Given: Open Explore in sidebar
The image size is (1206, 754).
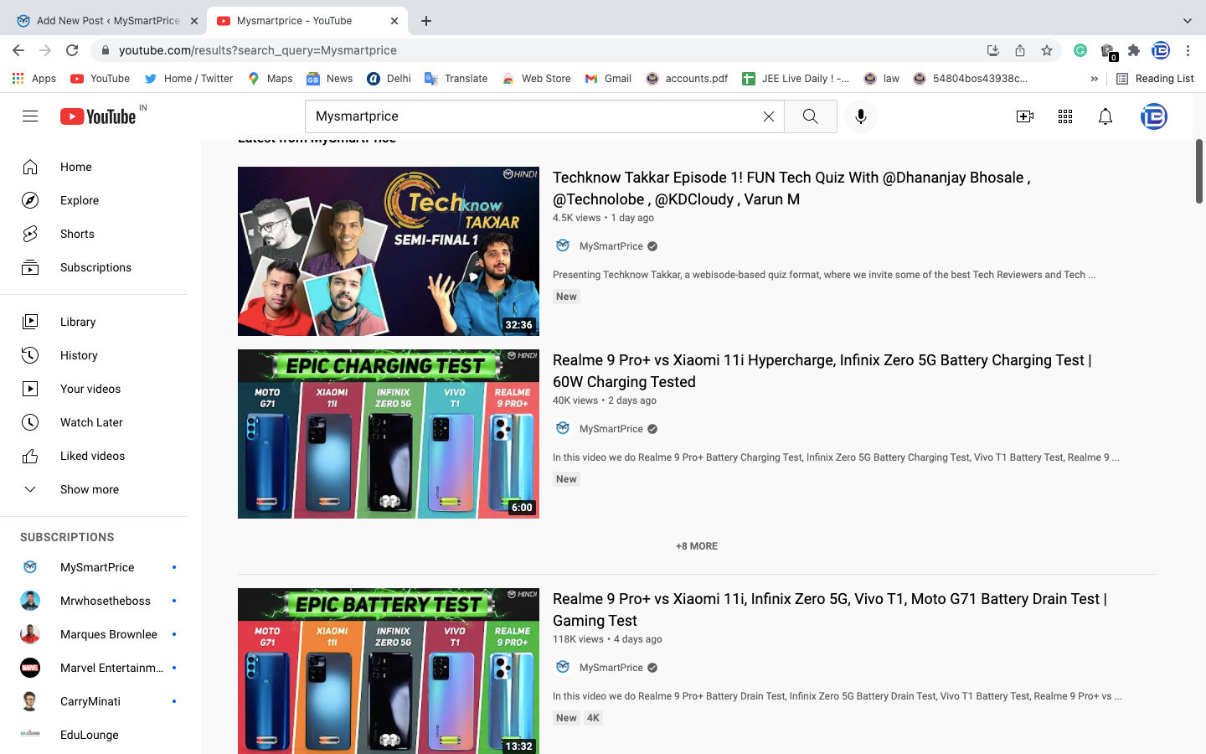Looking at the screenshot, I should point(94,200).
